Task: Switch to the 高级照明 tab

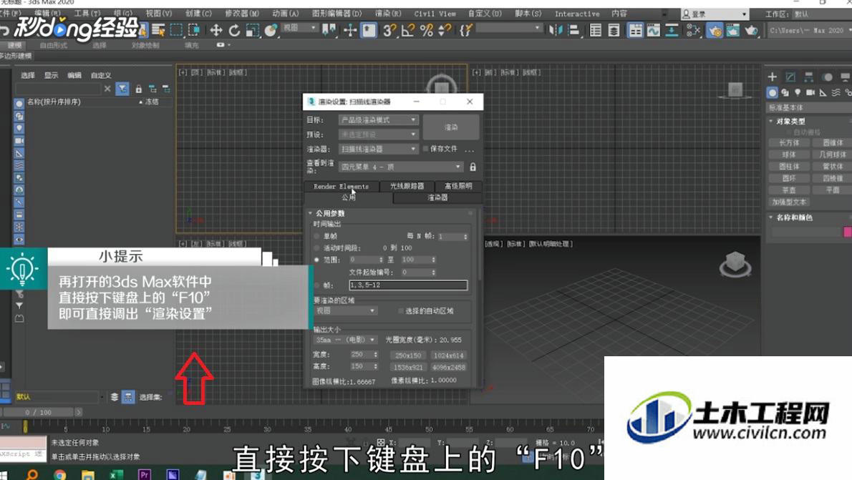Action: pyautogui.click(x=458, y=186)
